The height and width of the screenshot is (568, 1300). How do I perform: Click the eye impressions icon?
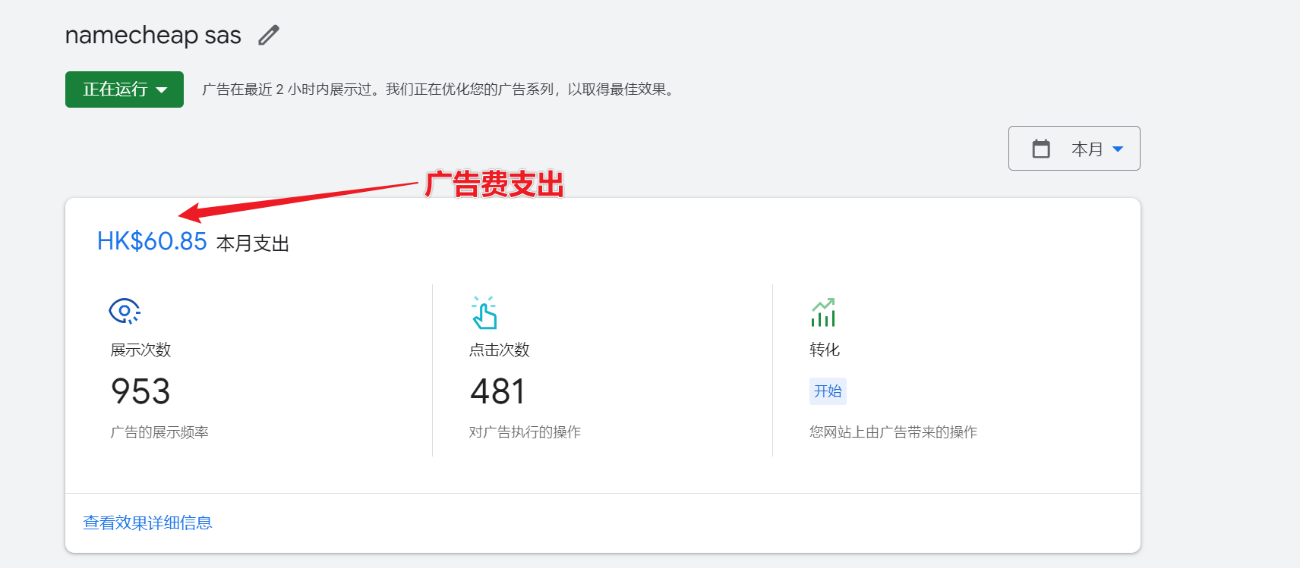tap(125, 311)
